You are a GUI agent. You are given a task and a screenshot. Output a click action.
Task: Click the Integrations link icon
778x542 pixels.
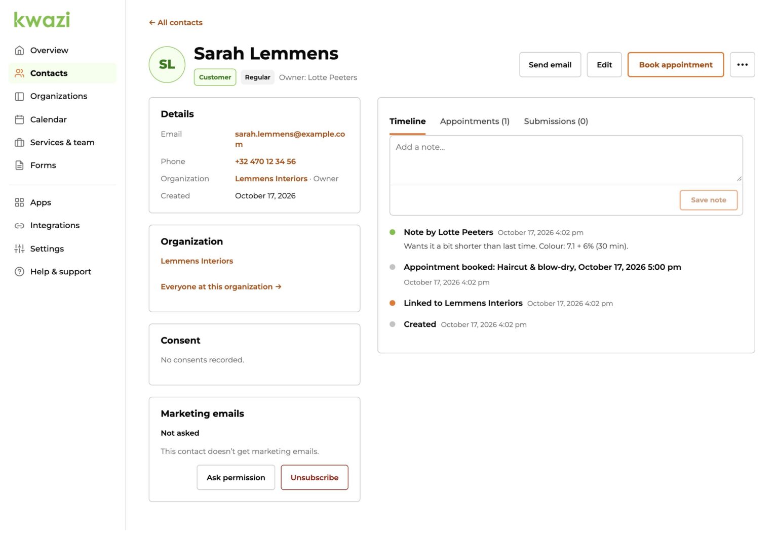19,226
